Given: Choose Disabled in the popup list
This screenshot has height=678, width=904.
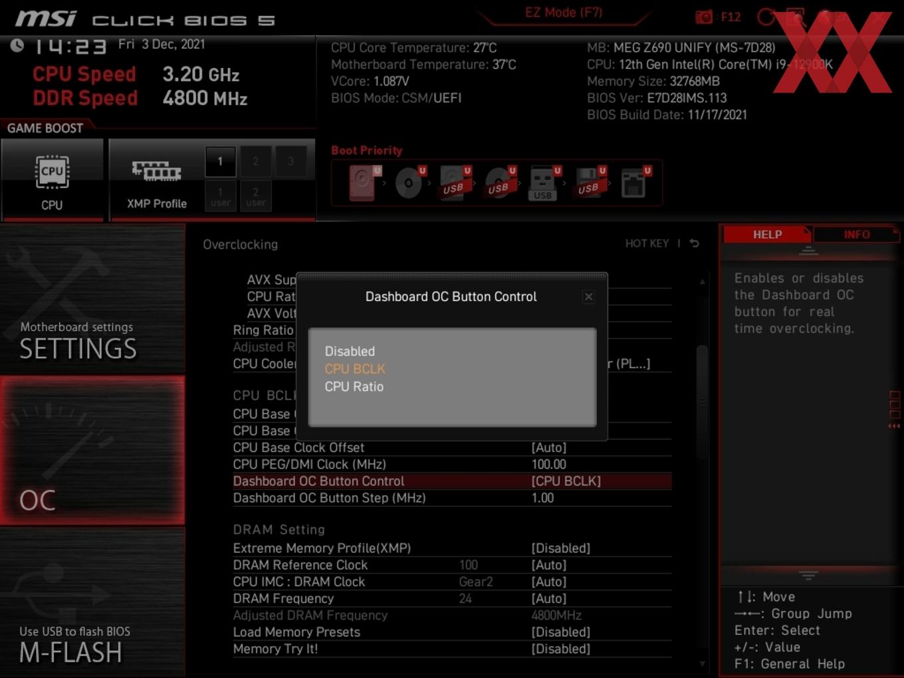Looking at the screenshot, I should [x=350, y=351].
